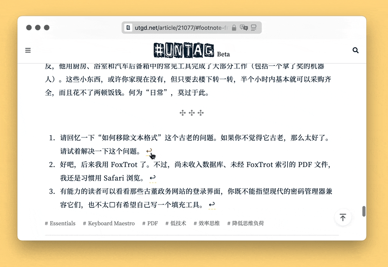
Task: Click footnote text "有能力的读者可以看看"
Action: 95,191
